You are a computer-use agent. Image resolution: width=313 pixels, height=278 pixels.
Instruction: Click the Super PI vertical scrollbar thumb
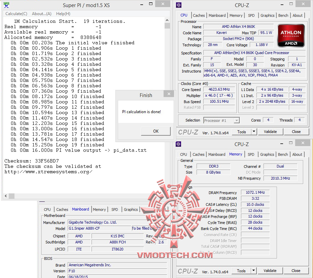click(x=167, y=26)
